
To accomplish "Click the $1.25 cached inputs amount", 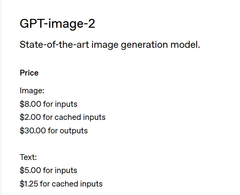I will click(28, 184).
